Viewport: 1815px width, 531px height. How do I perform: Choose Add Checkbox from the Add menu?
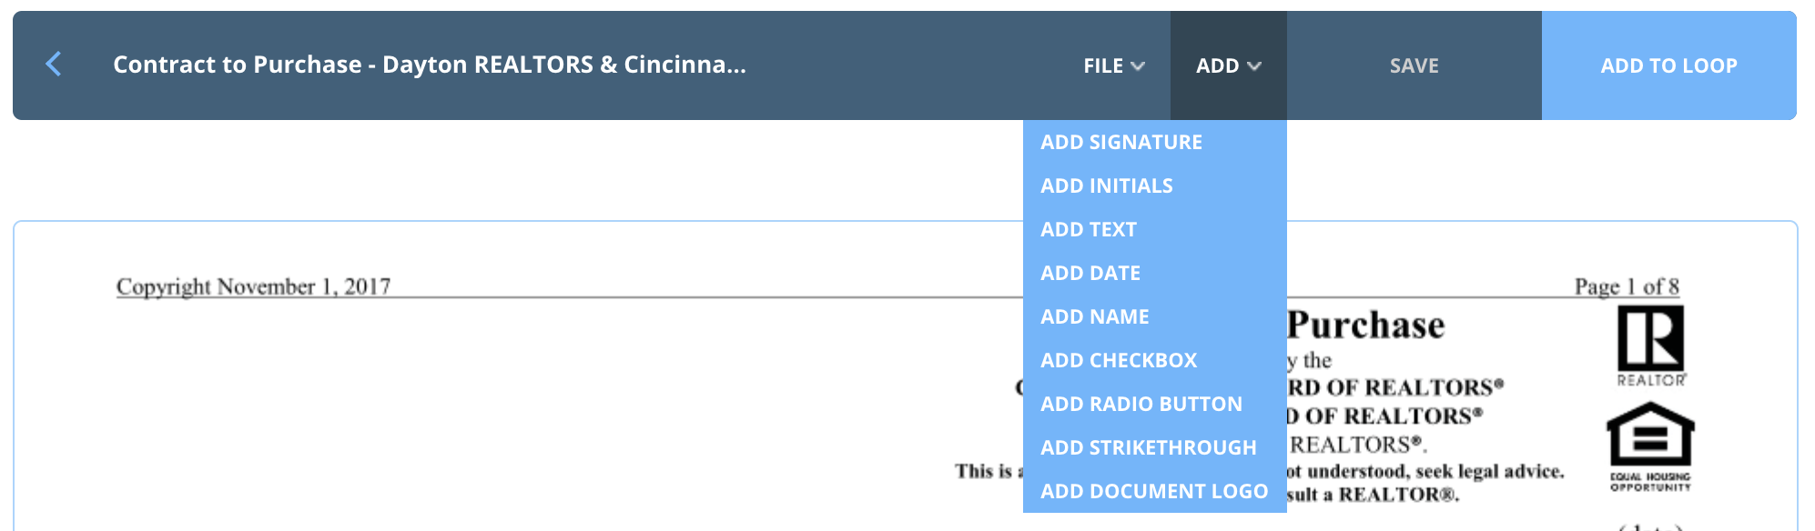click(x=1120, y=359)
